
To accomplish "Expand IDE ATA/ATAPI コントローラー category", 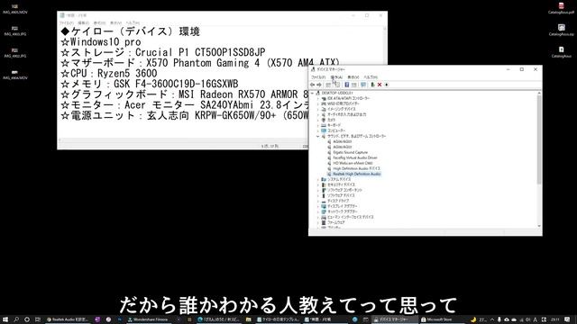I will [318, 98].
